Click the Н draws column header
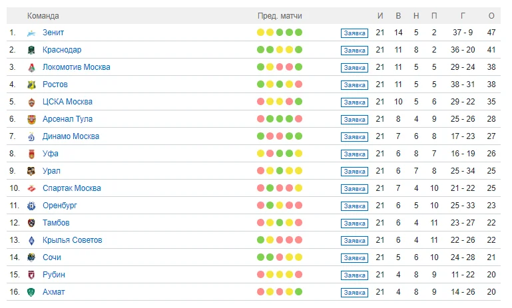 (416, 16)
